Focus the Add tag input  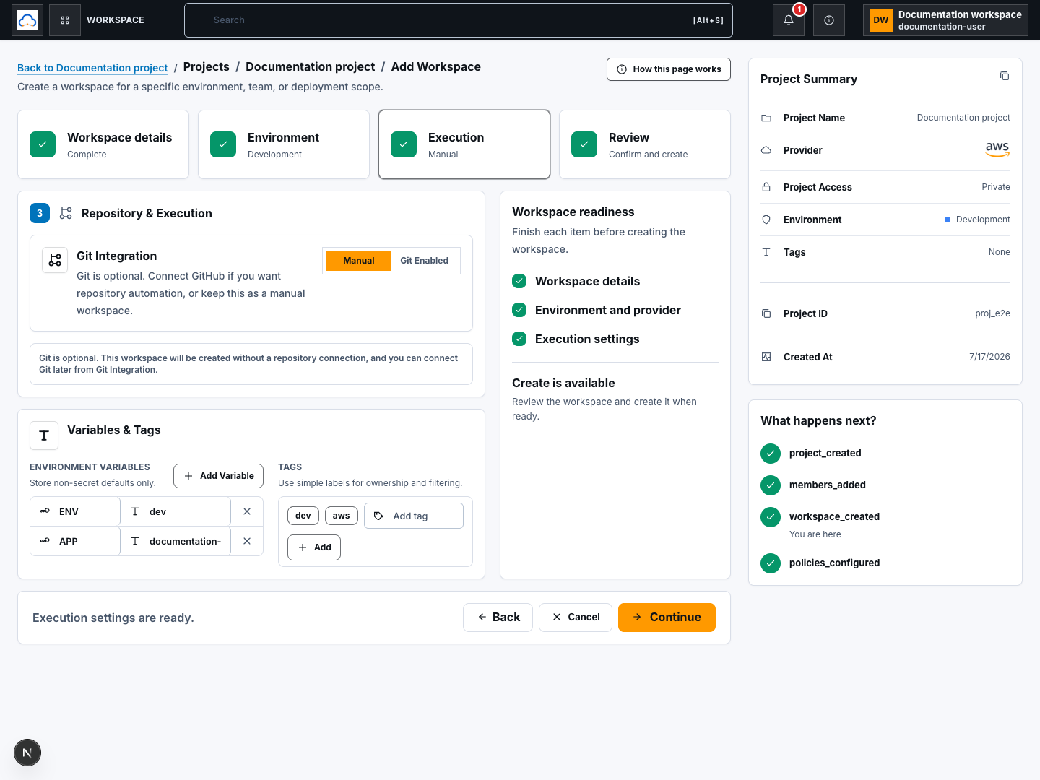coord(414,516)
